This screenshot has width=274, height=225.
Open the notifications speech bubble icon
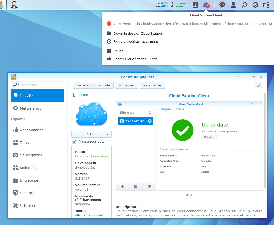(x=222, y=5)
